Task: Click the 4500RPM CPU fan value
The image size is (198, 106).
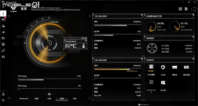Action: pos(189,46)
